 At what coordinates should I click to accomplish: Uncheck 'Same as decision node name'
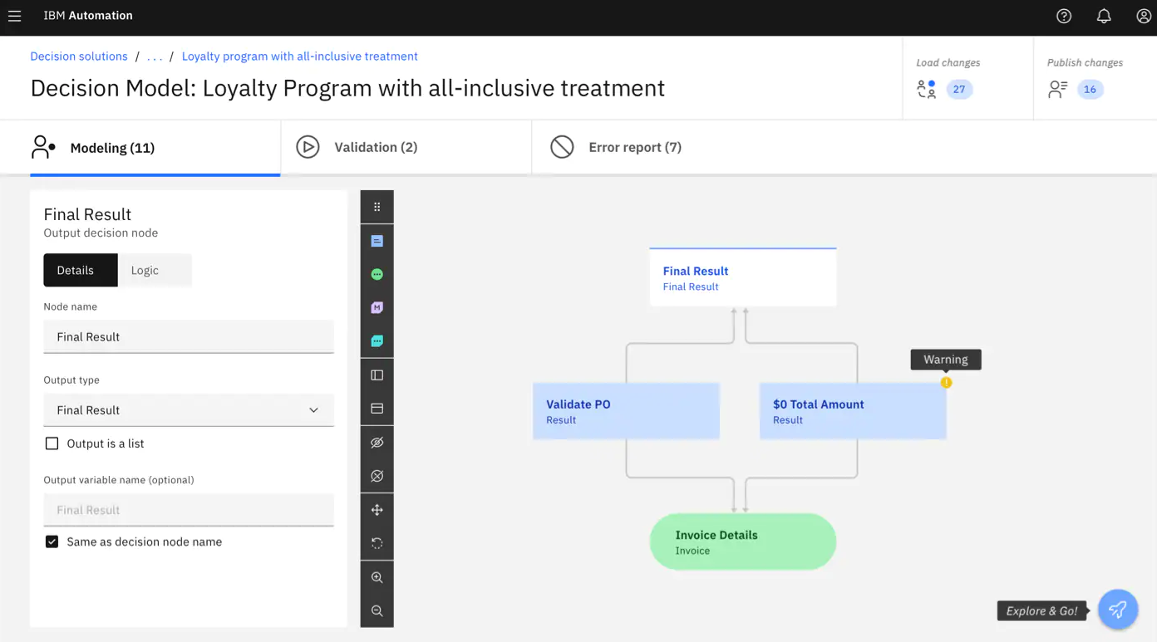pyautogui.click(x=52, y=542)
